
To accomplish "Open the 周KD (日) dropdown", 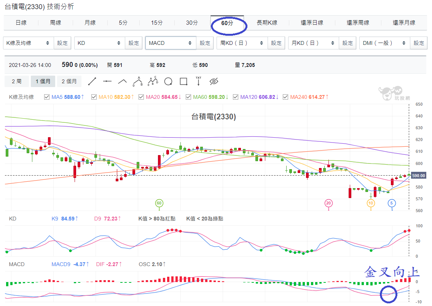I will point(242,43).
